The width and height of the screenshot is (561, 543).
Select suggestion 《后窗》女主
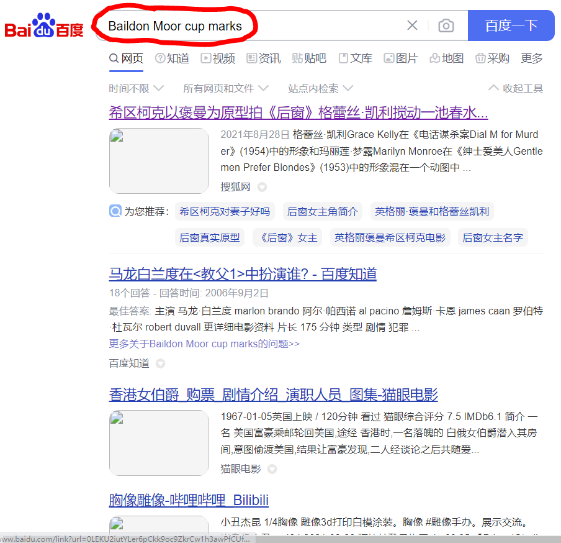pyautogui.click(x=287, y=237)
